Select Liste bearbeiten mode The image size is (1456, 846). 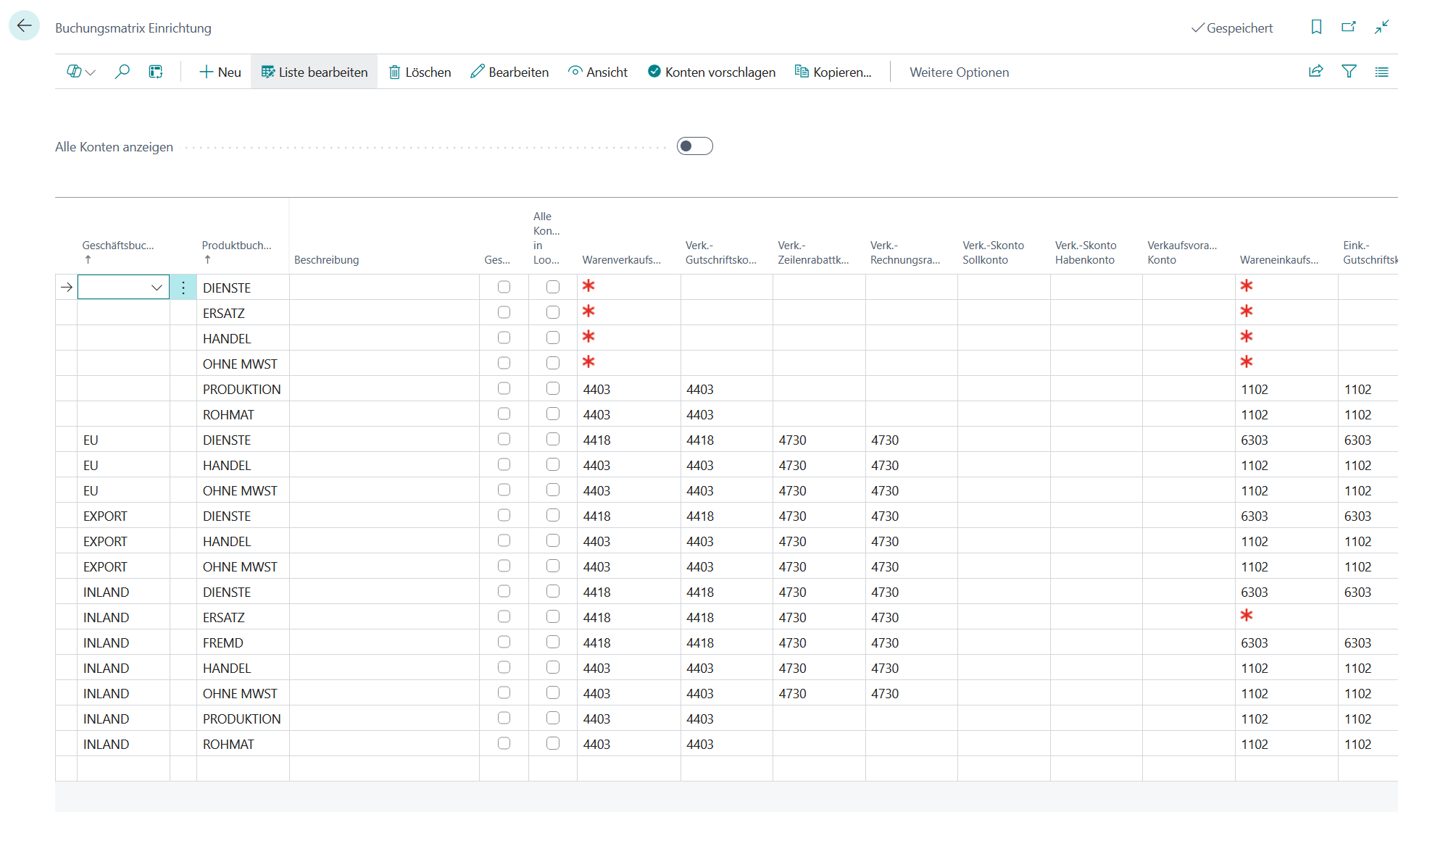tap(315, 72)
